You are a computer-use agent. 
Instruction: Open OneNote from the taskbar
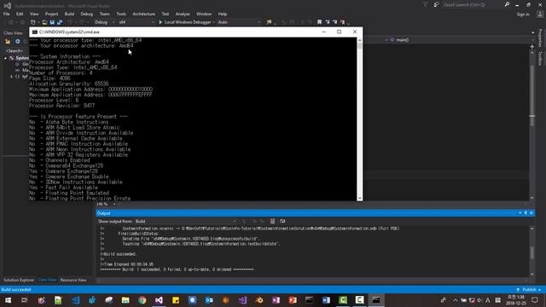276,300
